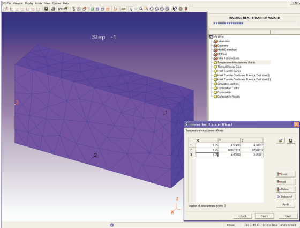Open the Viewport menu
The image size is (300, 228).
18,3
